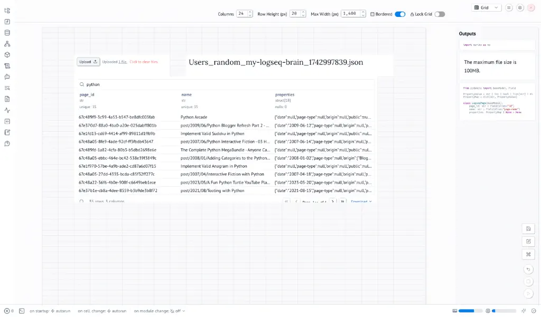Open the settings gear button

pos(520,7)
